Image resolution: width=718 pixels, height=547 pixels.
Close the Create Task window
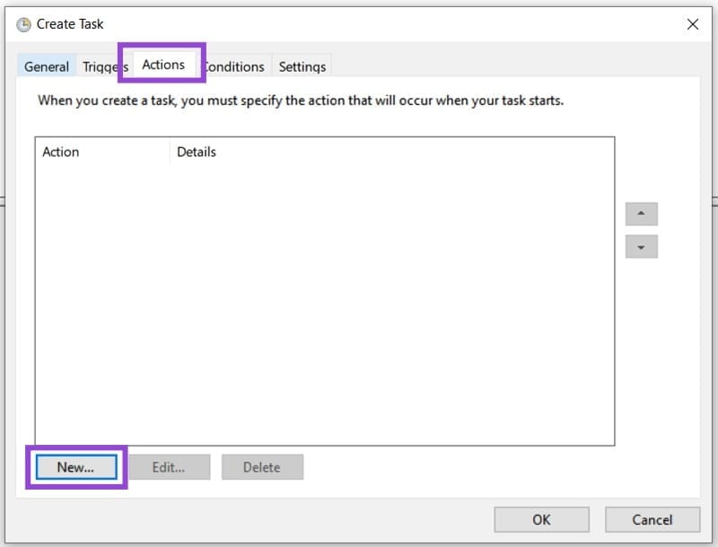[x=692, y=24]
